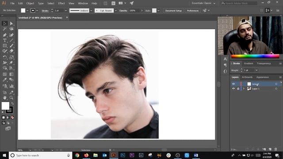Click the Document Setup button

click(173, 11)
